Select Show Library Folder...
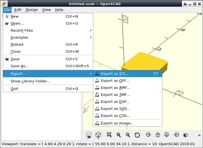Screen dimensions: 203x148 48,81
